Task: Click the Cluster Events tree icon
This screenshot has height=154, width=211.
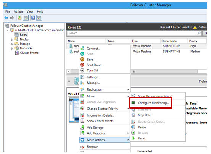Action: pyautogui.click(x=17, y=53)
